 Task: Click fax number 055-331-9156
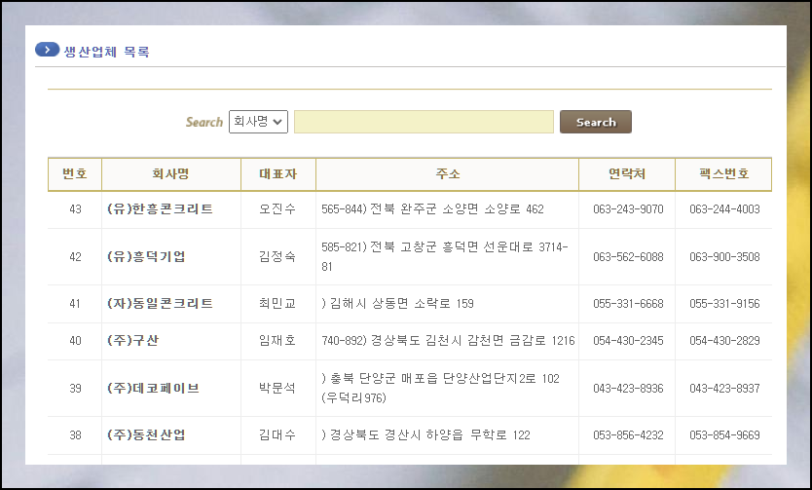tap(724, 303)
